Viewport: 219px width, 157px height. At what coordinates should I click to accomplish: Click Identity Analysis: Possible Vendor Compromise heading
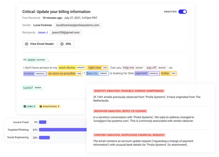129,91
